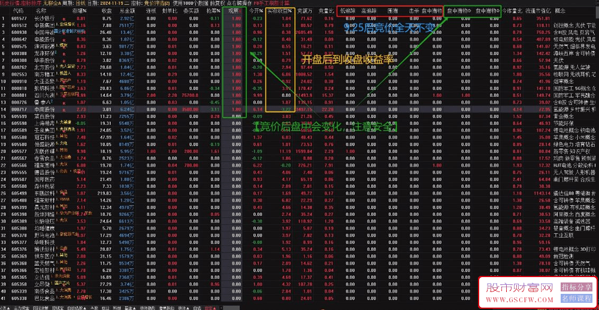Click the 击杀 column header
599x310 pixels.
(x=413, y=11)
